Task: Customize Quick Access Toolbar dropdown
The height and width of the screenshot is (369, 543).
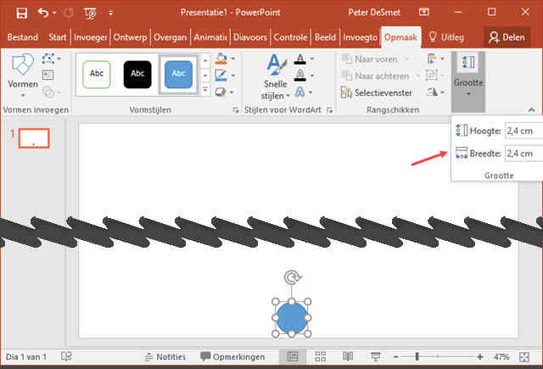Action: tap(110, 14)
